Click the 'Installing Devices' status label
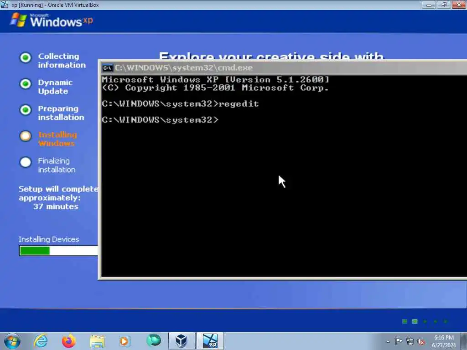 [x=49, y=239]
